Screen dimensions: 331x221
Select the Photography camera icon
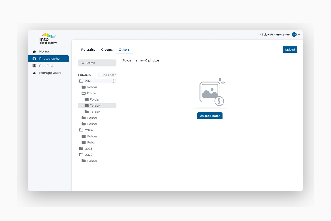34,59
